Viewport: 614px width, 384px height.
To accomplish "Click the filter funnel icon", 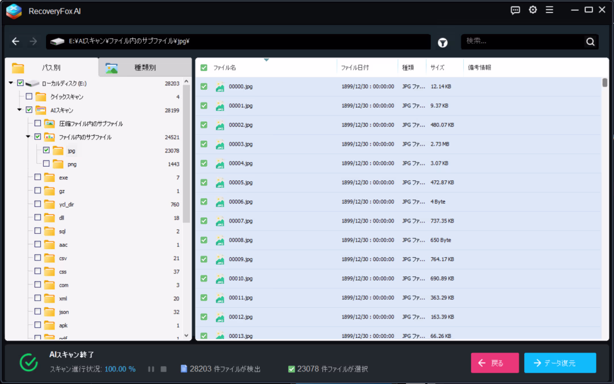I will (x=442, y=43).
